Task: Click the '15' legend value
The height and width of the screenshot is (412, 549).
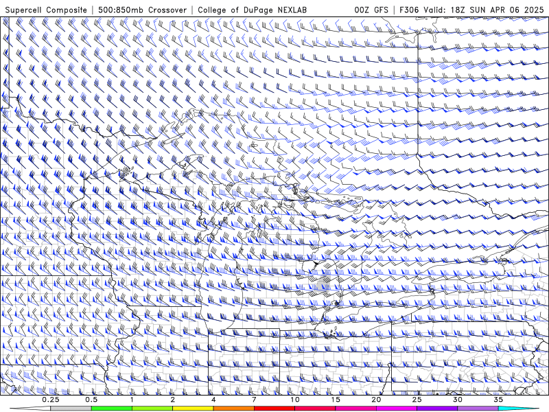Action: [336, 400]
